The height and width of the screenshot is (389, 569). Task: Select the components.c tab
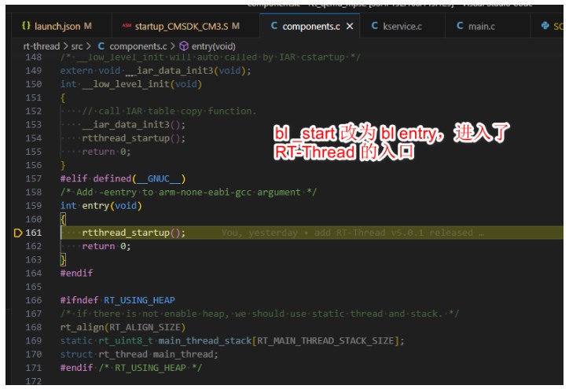pos(310,26)
